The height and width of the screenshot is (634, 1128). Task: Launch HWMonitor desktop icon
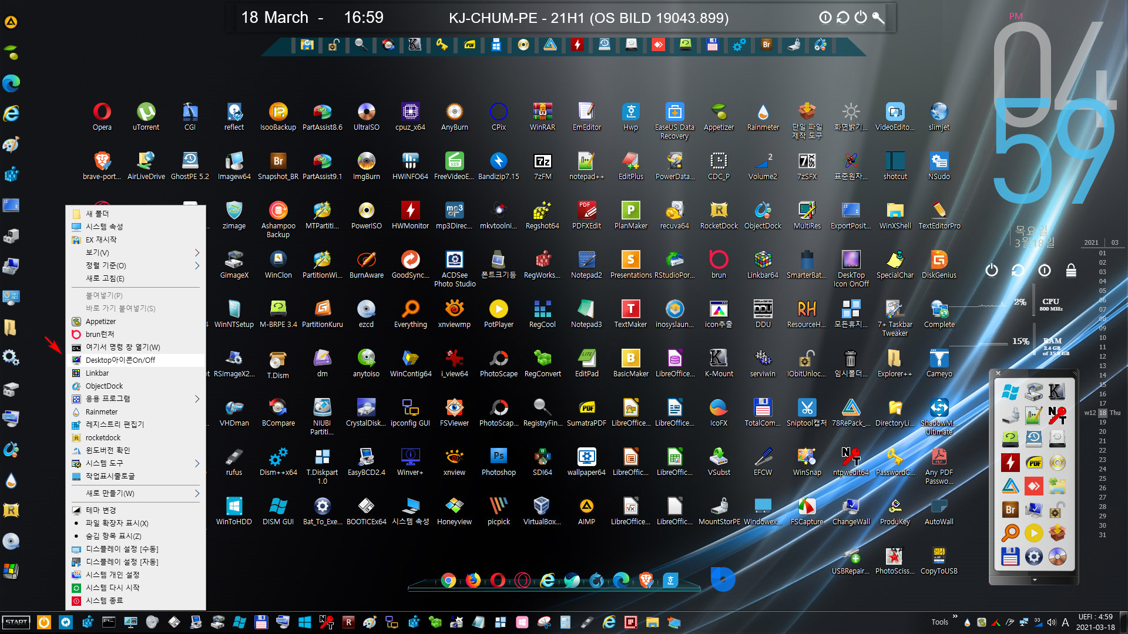[x=410, y=215]
